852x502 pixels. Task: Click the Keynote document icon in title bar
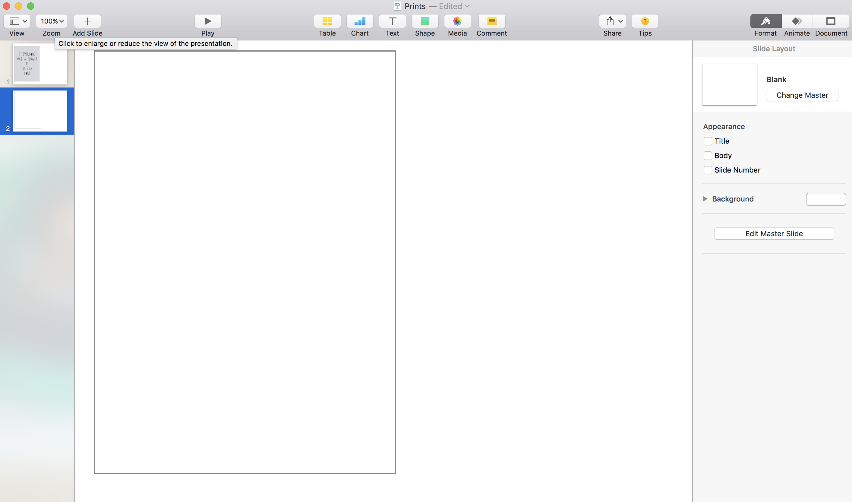(397, 6)
